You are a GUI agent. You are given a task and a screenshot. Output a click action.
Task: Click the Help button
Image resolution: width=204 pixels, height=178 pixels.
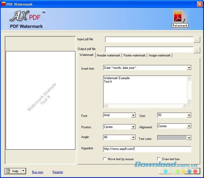coord(15,171)
